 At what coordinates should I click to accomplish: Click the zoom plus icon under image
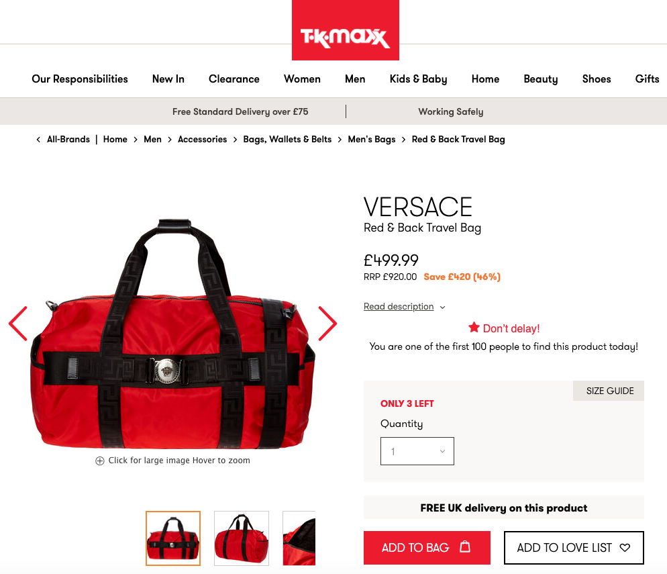pos(99,461)
